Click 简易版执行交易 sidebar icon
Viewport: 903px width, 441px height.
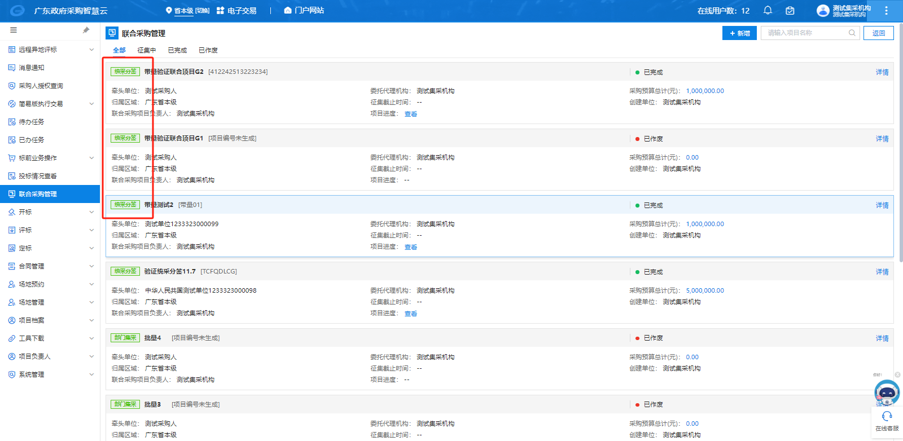(x=12, y=104)
